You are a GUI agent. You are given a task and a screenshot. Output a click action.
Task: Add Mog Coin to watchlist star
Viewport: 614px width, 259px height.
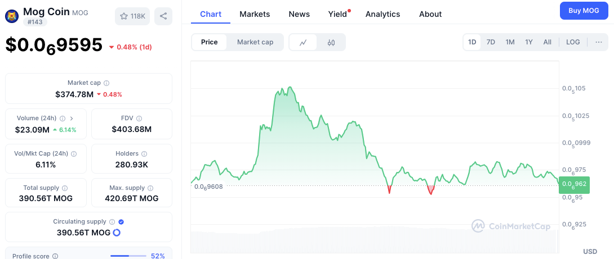124,16
